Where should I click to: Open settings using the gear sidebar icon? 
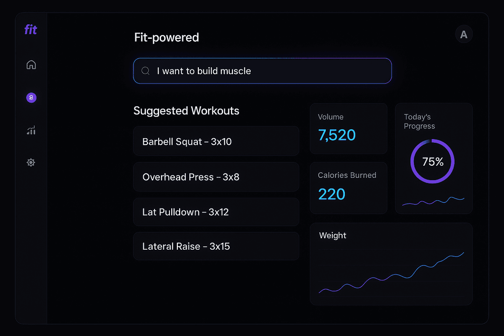point(31,162)
